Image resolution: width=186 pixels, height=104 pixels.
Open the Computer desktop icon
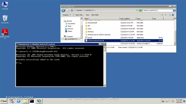coord(5,5)
